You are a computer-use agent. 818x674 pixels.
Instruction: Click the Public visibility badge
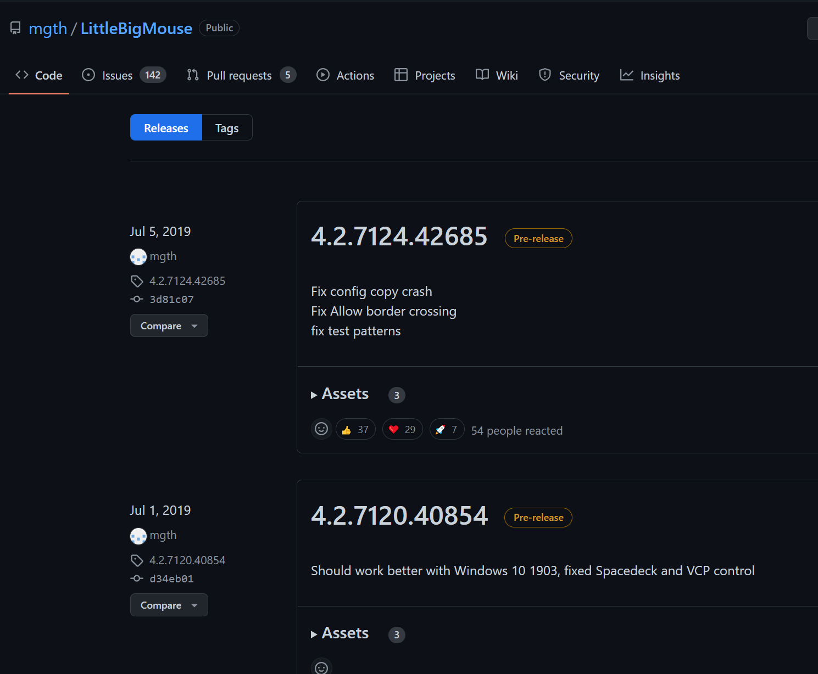[219, 28]
